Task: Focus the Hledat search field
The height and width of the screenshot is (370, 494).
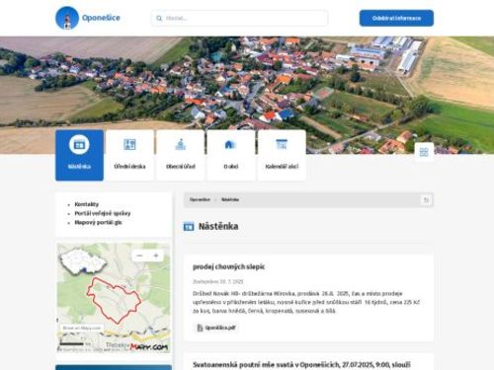Action: click(239, 18)
